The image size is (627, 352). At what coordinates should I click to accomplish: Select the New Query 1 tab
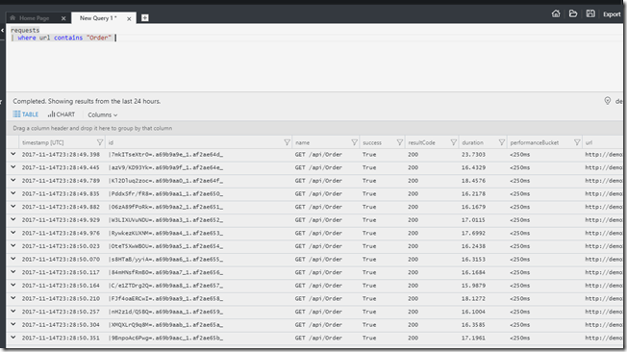pos(98,18)
